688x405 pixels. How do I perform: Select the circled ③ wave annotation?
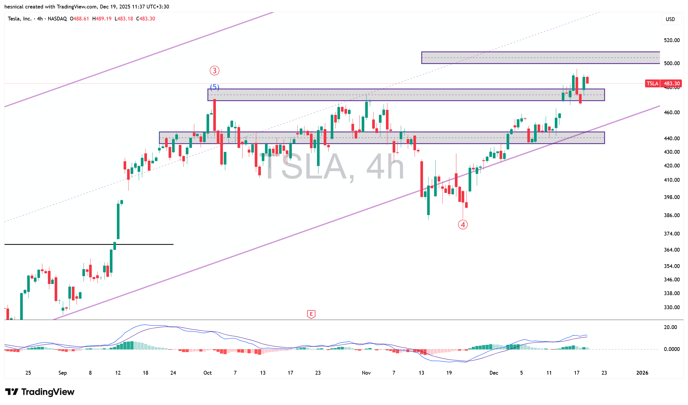pos(214,70)
